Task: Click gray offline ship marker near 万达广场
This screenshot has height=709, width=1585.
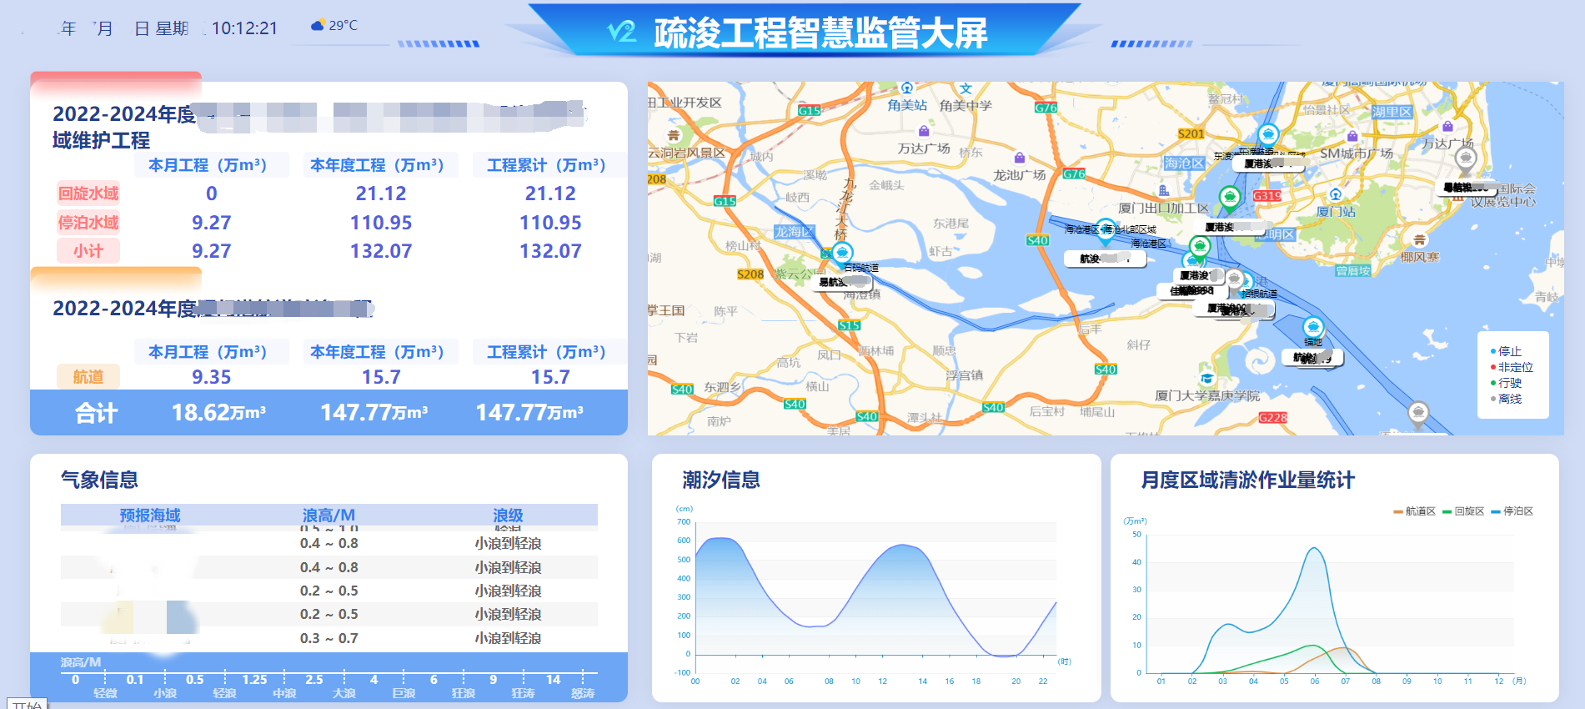Action: click(1465, 158)
